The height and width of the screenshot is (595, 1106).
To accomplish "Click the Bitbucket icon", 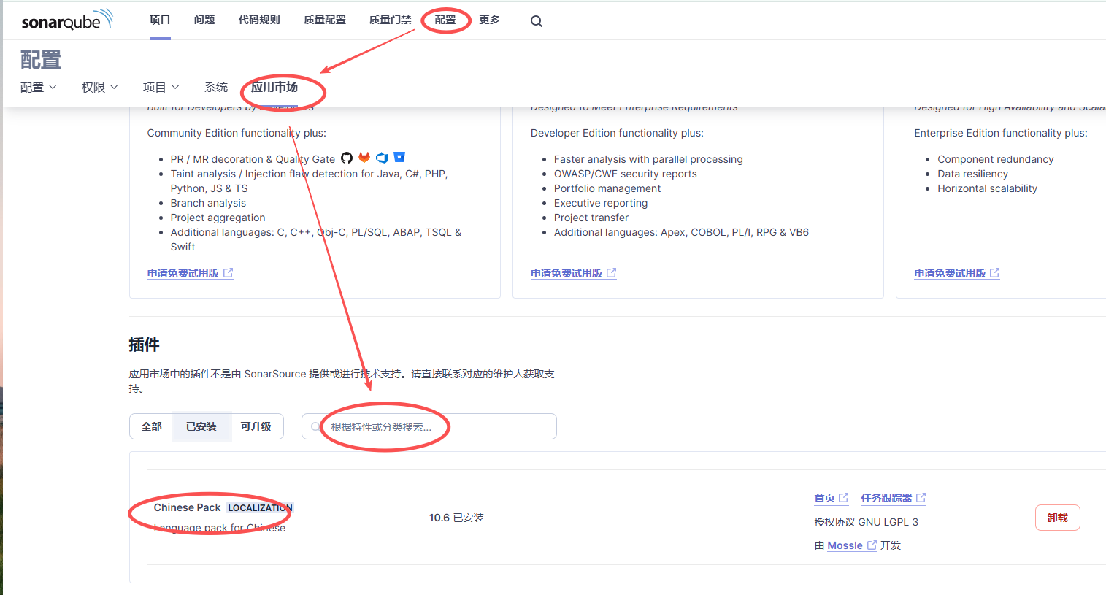I will 399,157.
